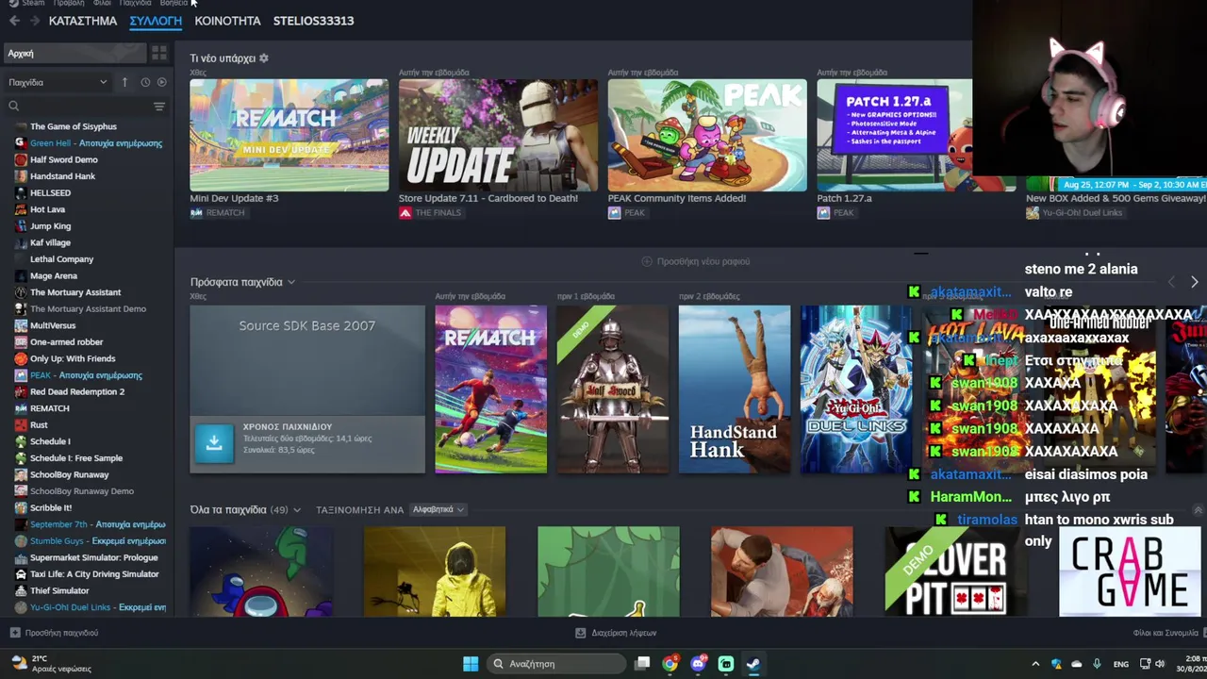Open the ΚΟΙΝΟΤΗΤΑ tab
This screenshot has width=1207, height=679.
coord(227,21)
